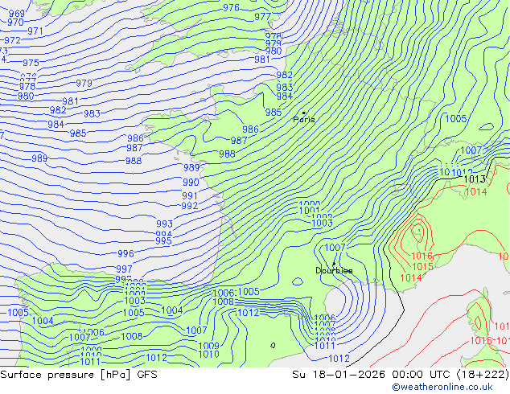Click the 970 isobar label
This screenshot has height=394, width=510.
pyautogui.click(x=15, y=22)
